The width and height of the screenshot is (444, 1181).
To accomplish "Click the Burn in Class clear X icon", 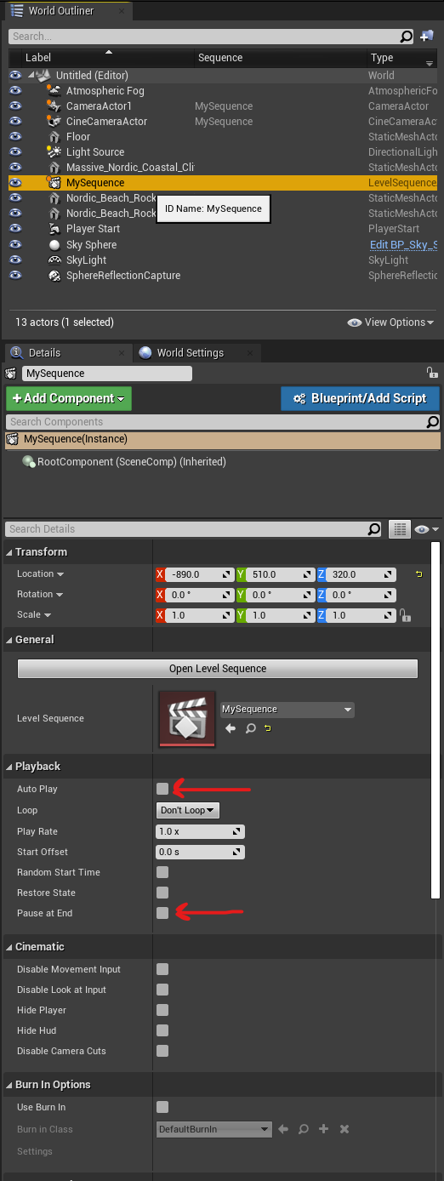I will (x=344, y=1129).
